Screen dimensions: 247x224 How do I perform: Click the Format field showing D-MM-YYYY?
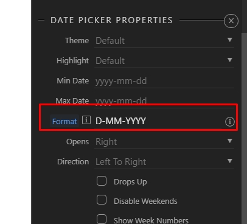[x=158, y=121]
